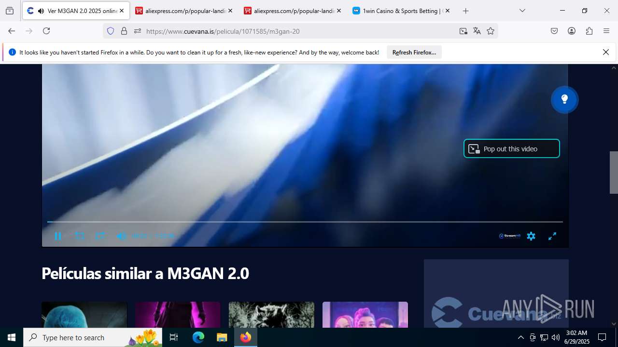
Task: Open Task View on the taskbar
Action: (174, 337)
